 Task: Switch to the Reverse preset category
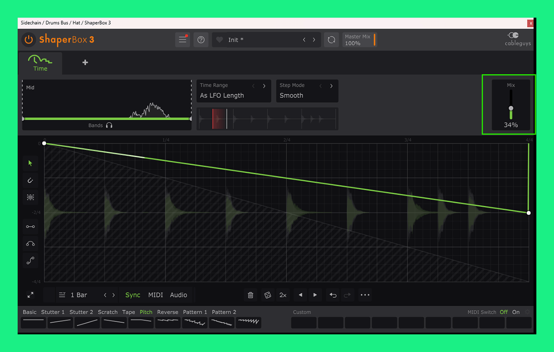click(168, 312)
